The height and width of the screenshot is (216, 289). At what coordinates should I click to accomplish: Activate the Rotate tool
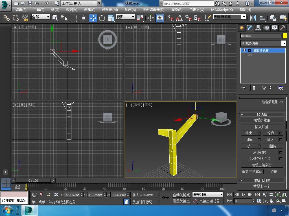(x=102, y=18)
